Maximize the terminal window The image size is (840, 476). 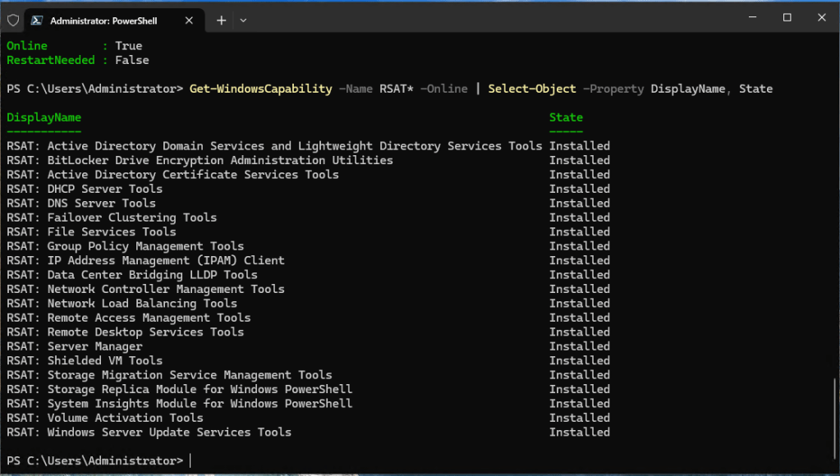click(787, 17)
